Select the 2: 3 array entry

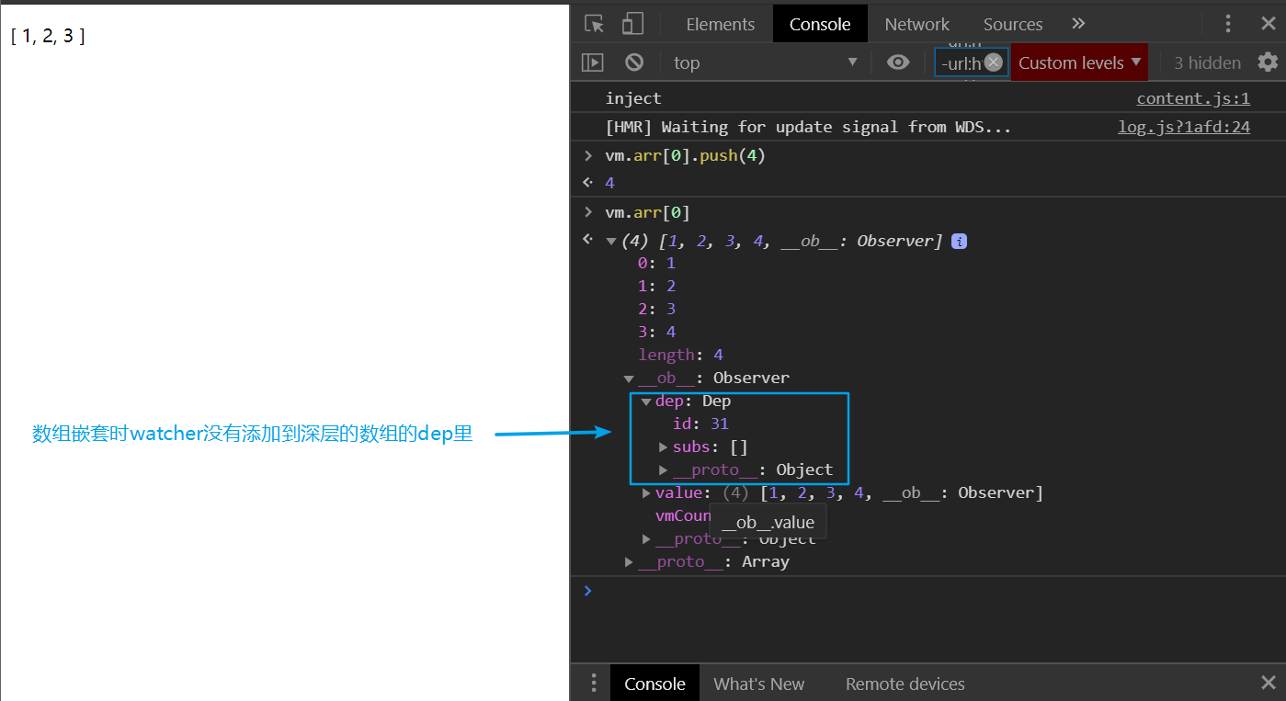(656, 310)
